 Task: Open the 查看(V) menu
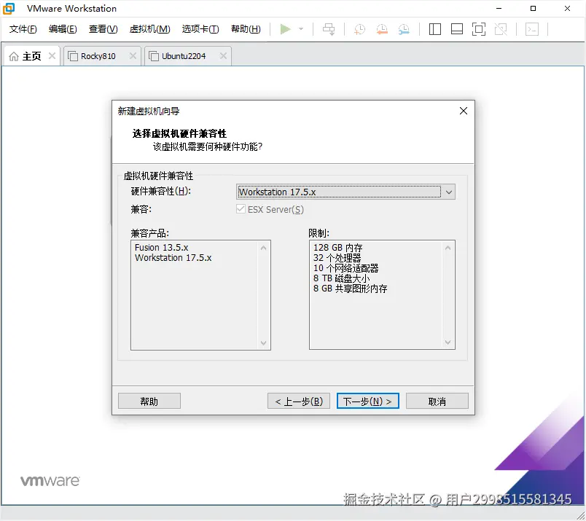[103, 29]
